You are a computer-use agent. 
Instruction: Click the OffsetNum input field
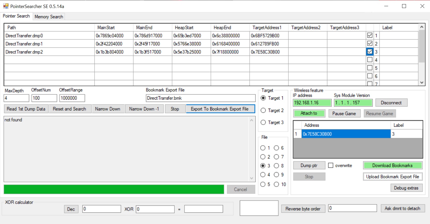44,98
